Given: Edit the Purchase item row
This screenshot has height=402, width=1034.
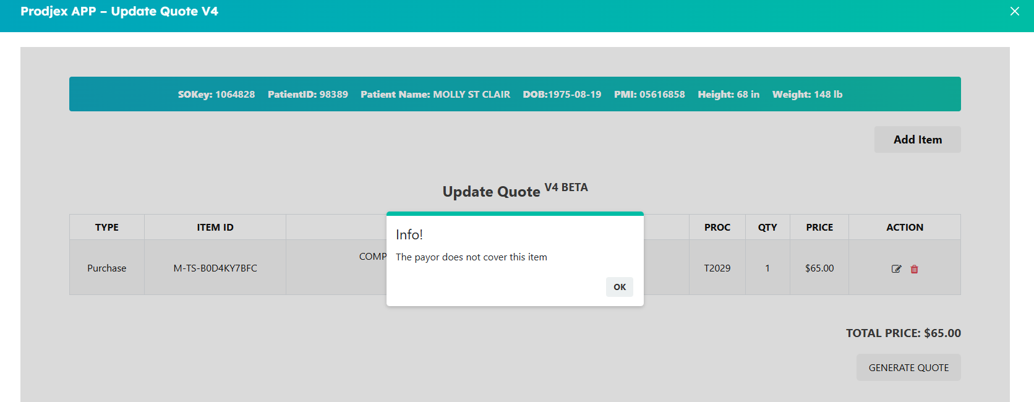Looking at the screenshot, I should [x=896, y=269].
